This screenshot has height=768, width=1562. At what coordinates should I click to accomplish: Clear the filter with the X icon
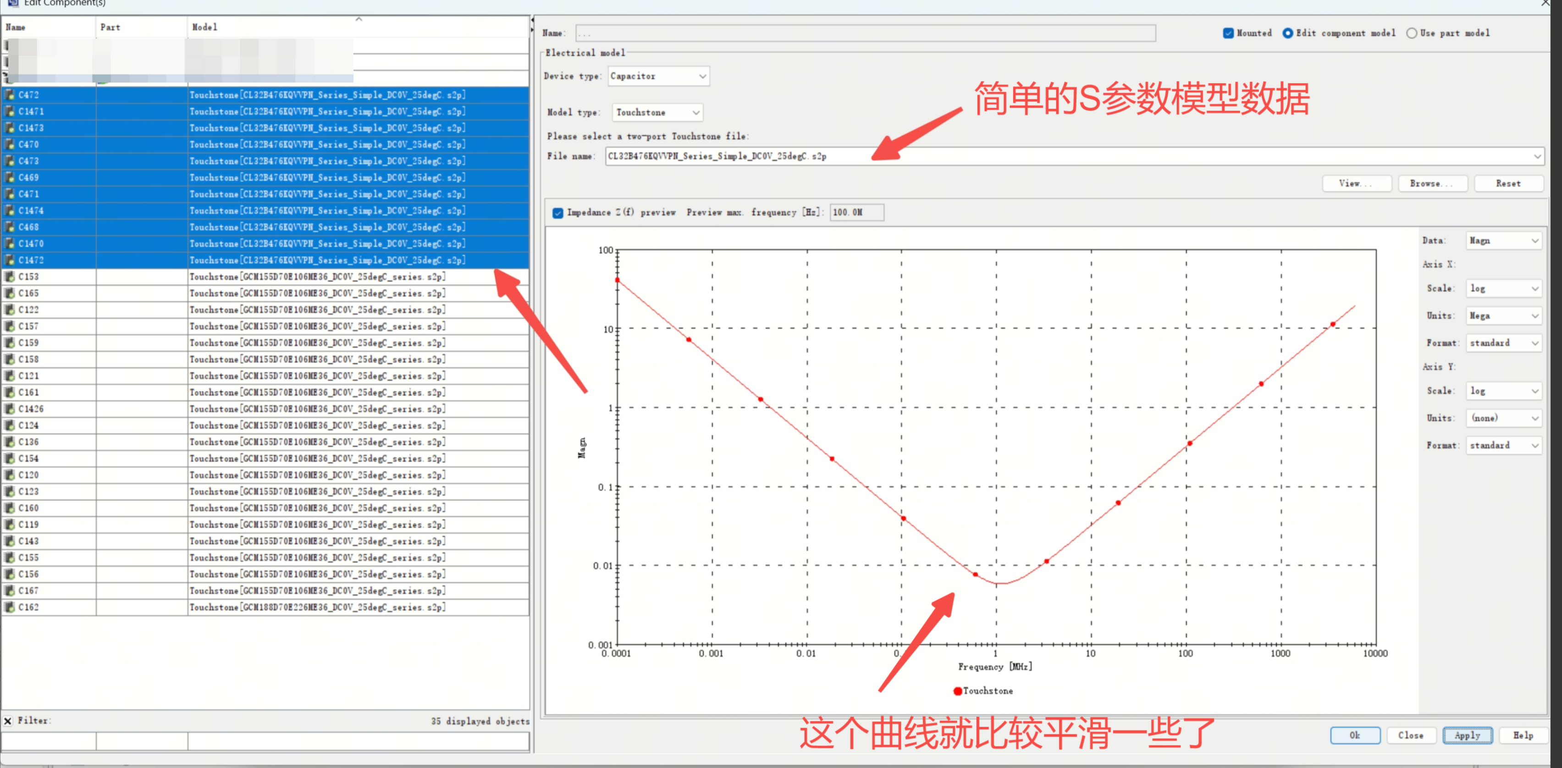(8, 721)
